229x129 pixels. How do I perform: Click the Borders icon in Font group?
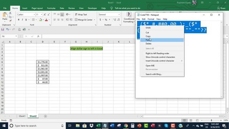[33, 20]
